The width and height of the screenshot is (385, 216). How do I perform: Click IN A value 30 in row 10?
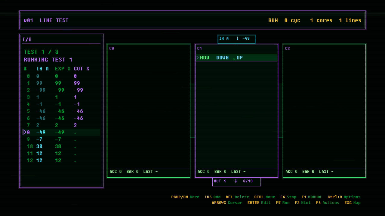click(x=39, y=146)
